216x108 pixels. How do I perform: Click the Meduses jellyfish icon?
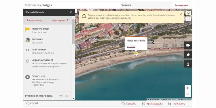28,40
